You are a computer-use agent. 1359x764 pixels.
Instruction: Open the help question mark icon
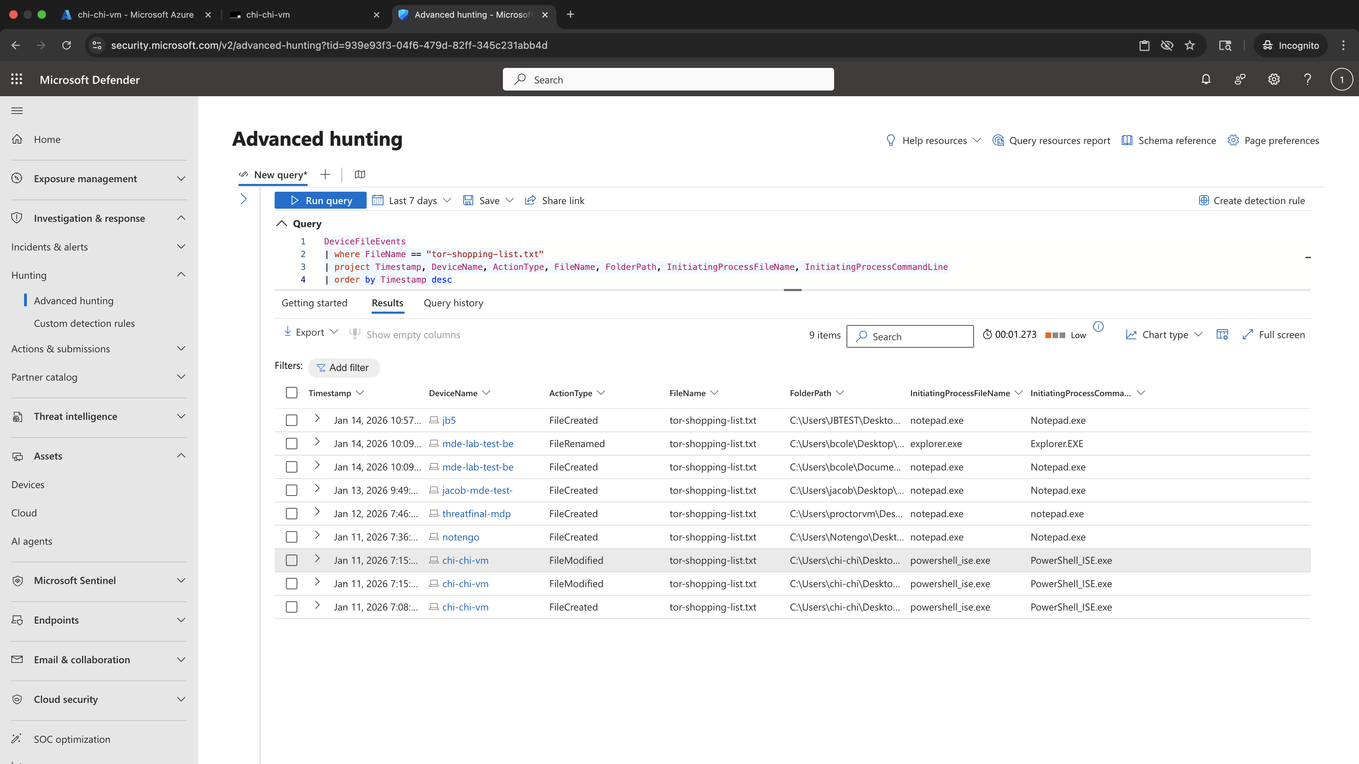click(x=1307, y=79)
